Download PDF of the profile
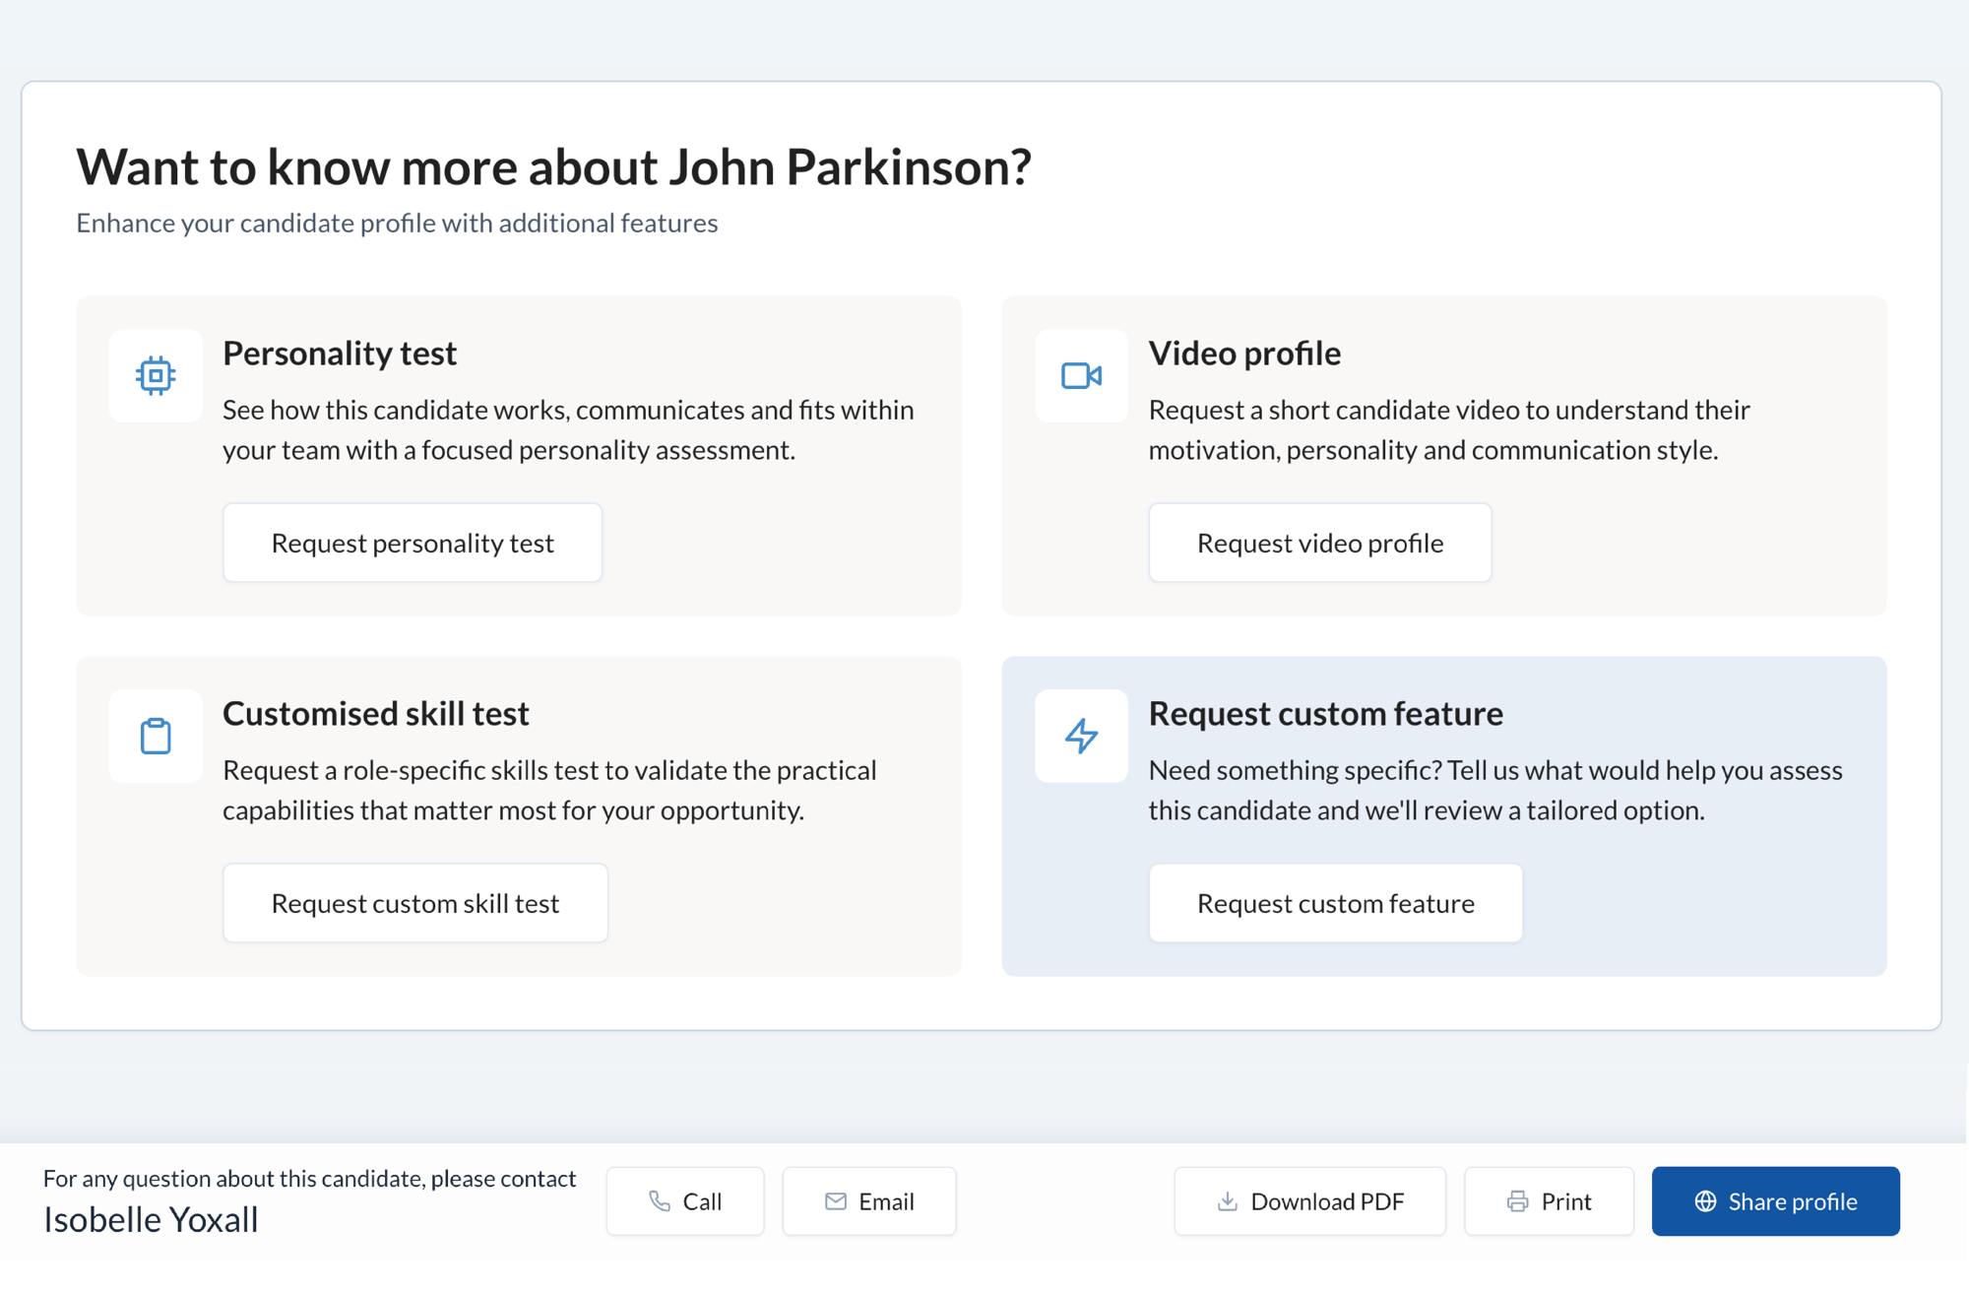This screenshot has width=1969, height=1293. click(x=1309, y=1200)
